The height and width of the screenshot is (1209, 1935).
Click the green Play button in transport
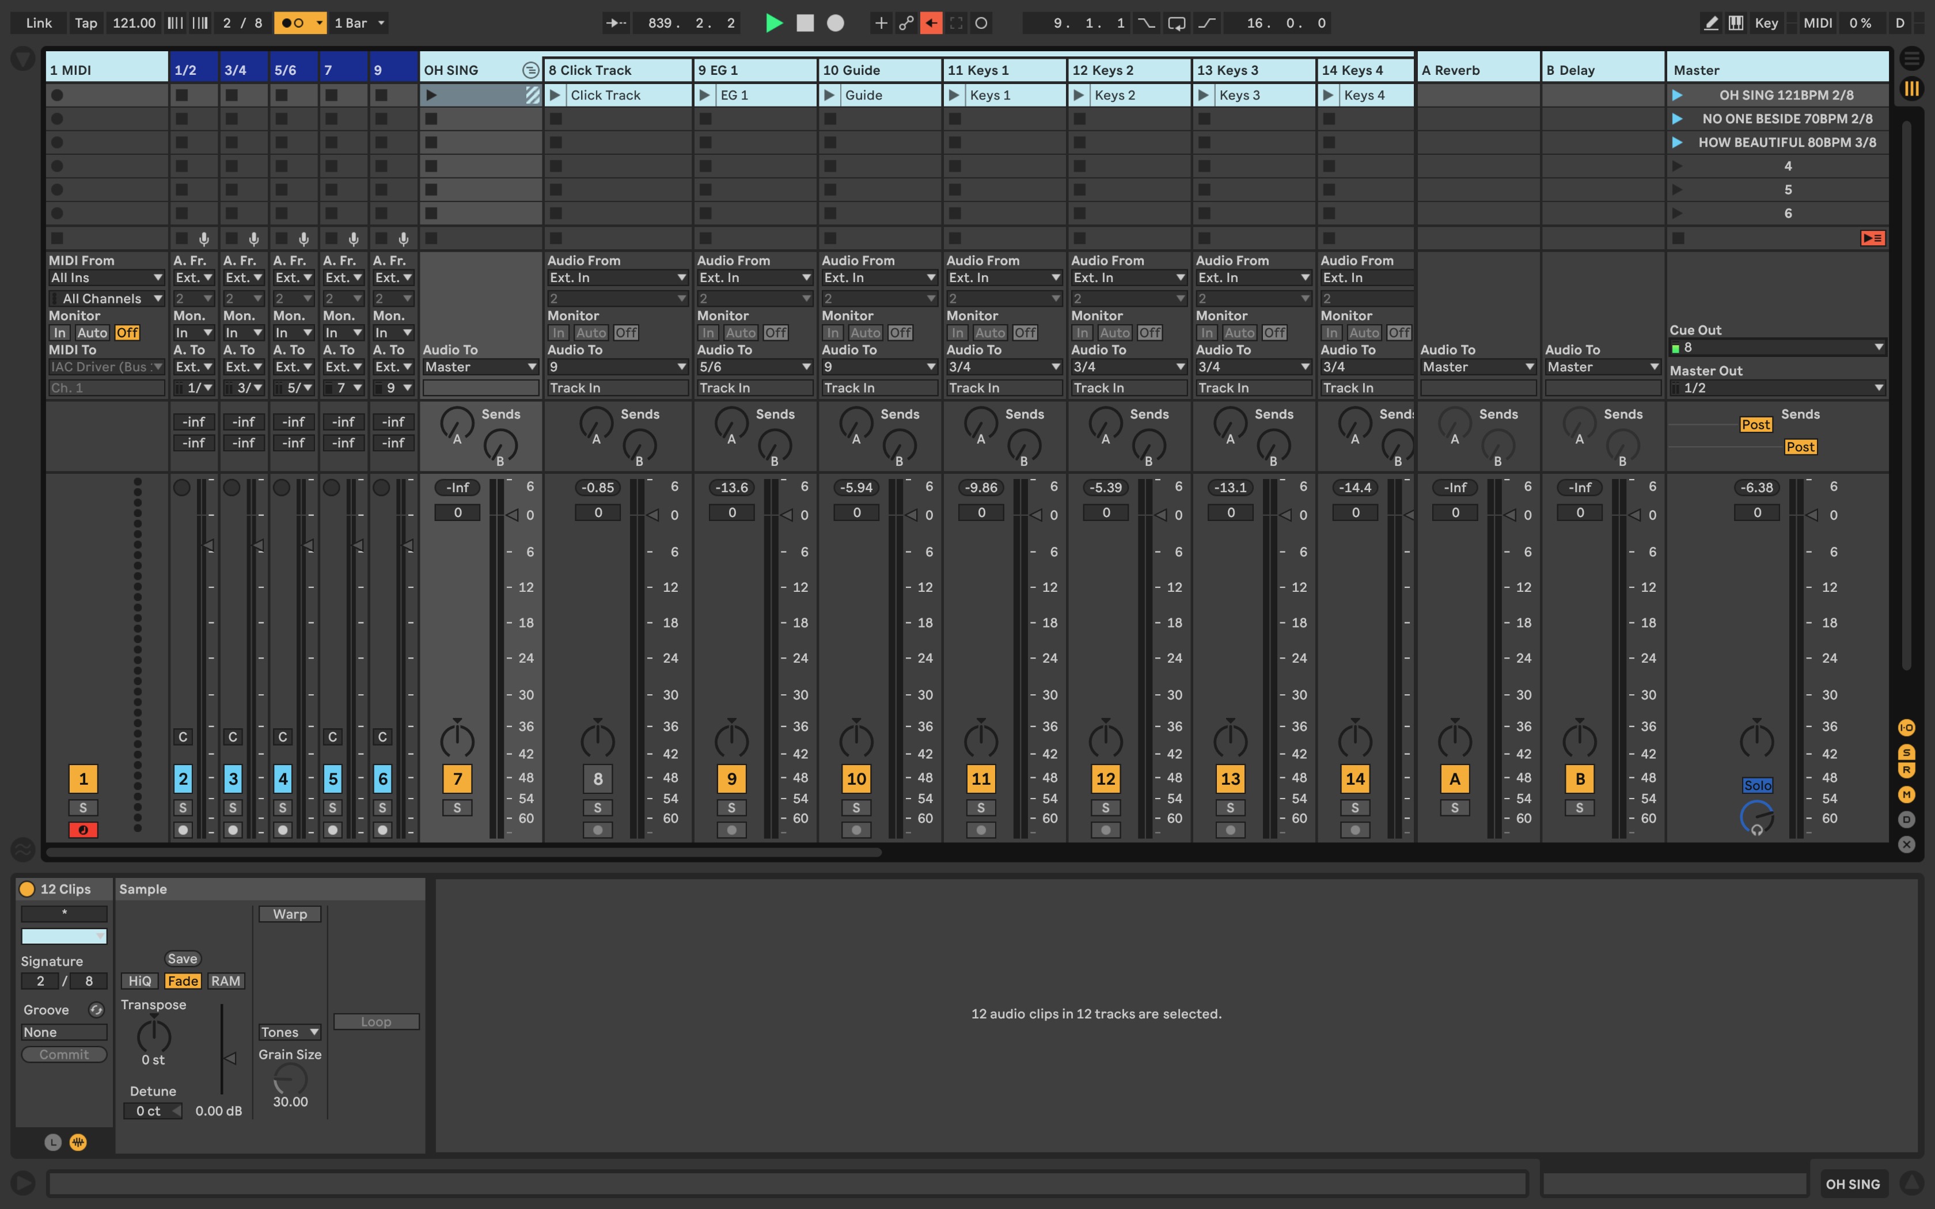point(773,23)
